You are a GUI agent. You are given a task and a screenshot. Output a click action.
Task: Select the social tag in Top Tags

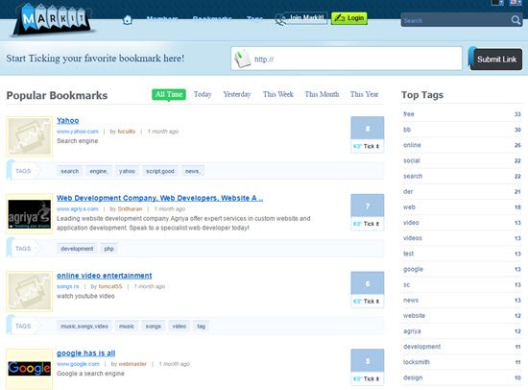(412, 160)
